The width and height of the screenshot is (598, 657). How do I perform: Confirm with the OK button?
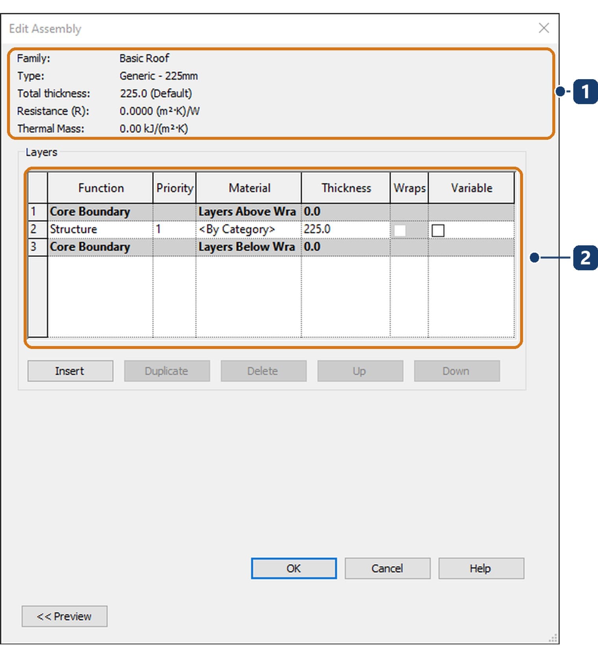pos(294,568)
